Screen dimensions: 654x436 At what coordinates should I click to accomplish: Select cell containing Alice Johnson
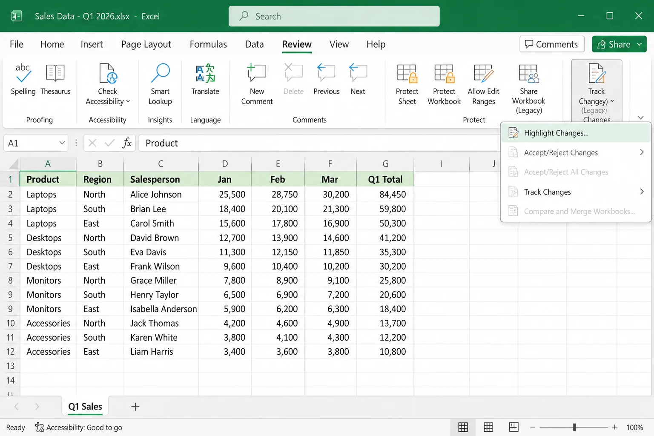pyautogui.click(x=161, y=194)
